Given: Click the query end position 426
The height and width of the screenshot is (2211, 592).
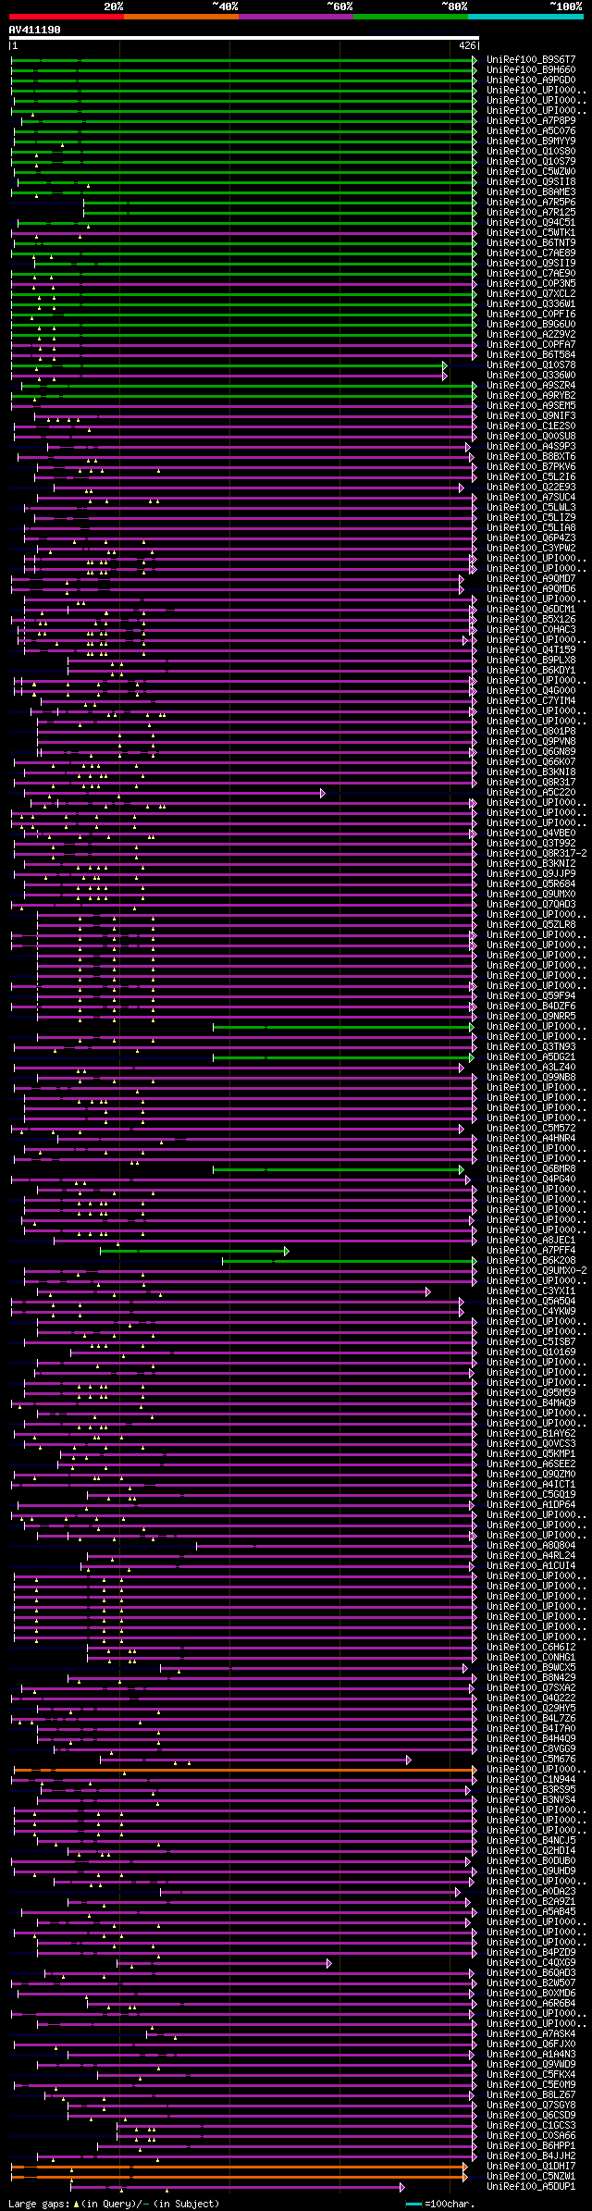Looking at the screenshot, I should pos(467,46).
